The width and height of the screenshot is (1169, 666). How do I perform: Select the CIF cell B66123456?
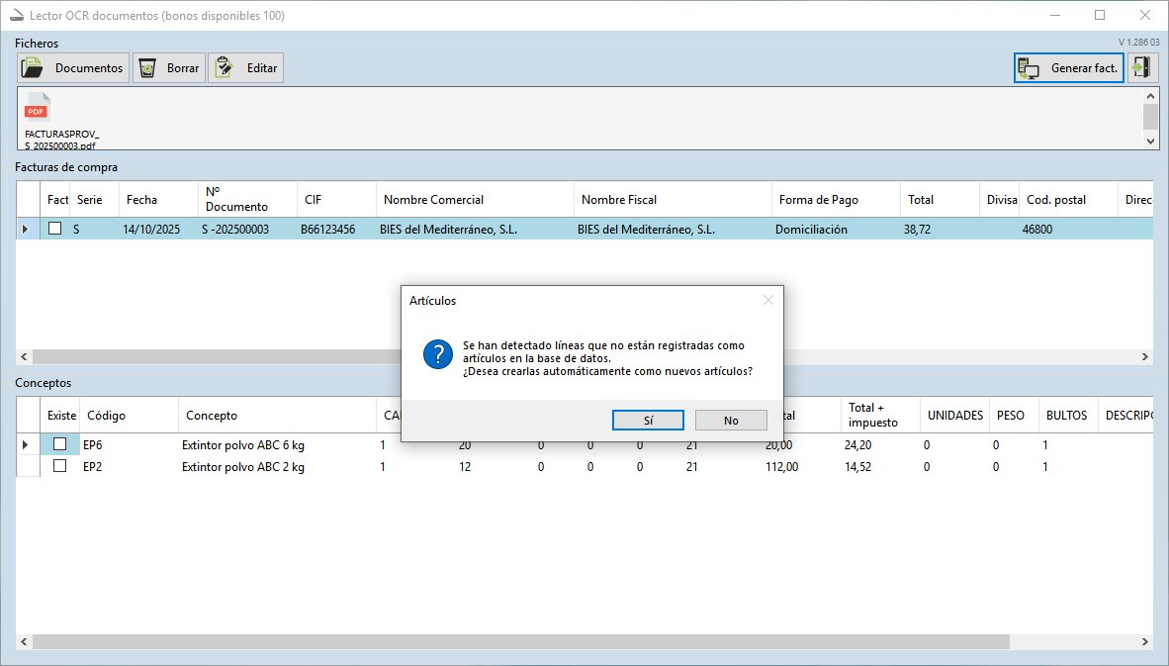pos(336,229)
